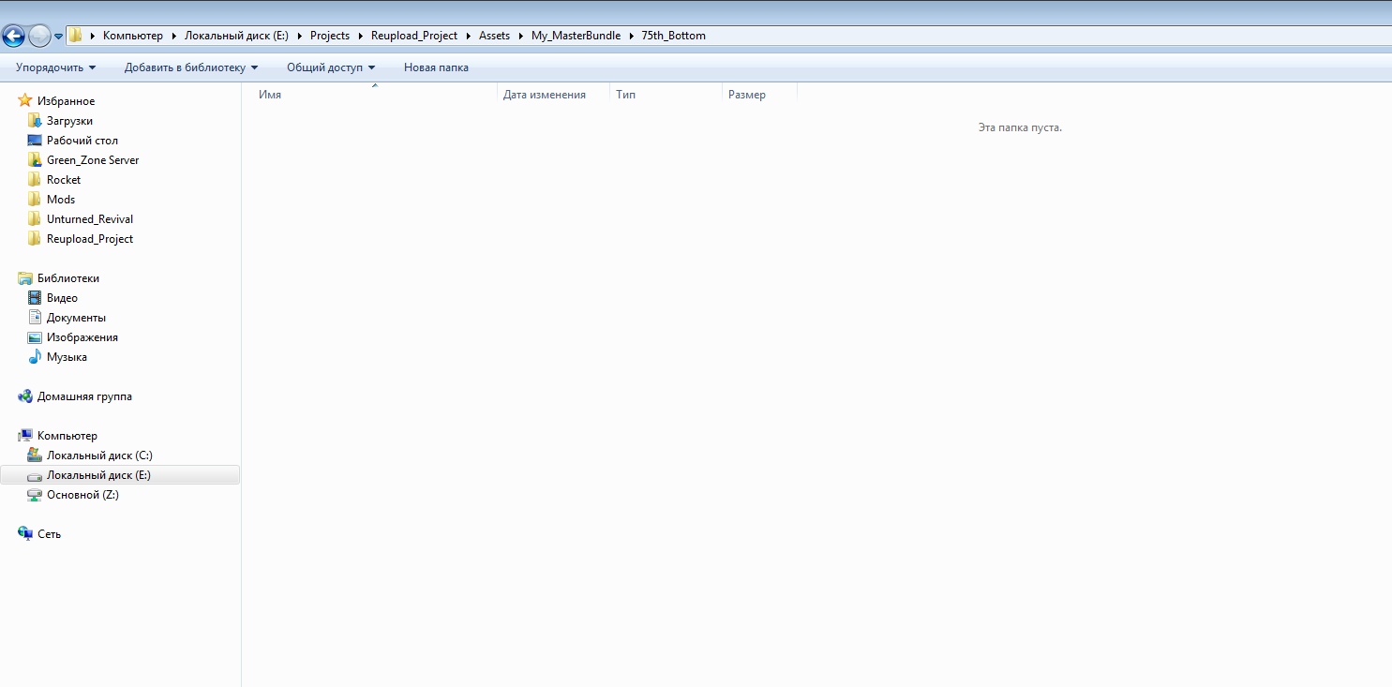Click the Загрузки folder icon
1392x687 pixels.
pos(35,121)
